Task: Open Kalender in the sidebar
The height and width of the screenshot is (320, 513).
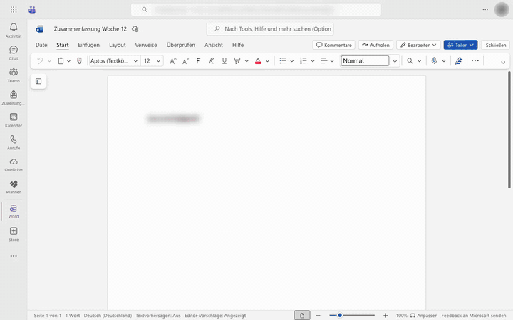Action: [x=14, y=120]
